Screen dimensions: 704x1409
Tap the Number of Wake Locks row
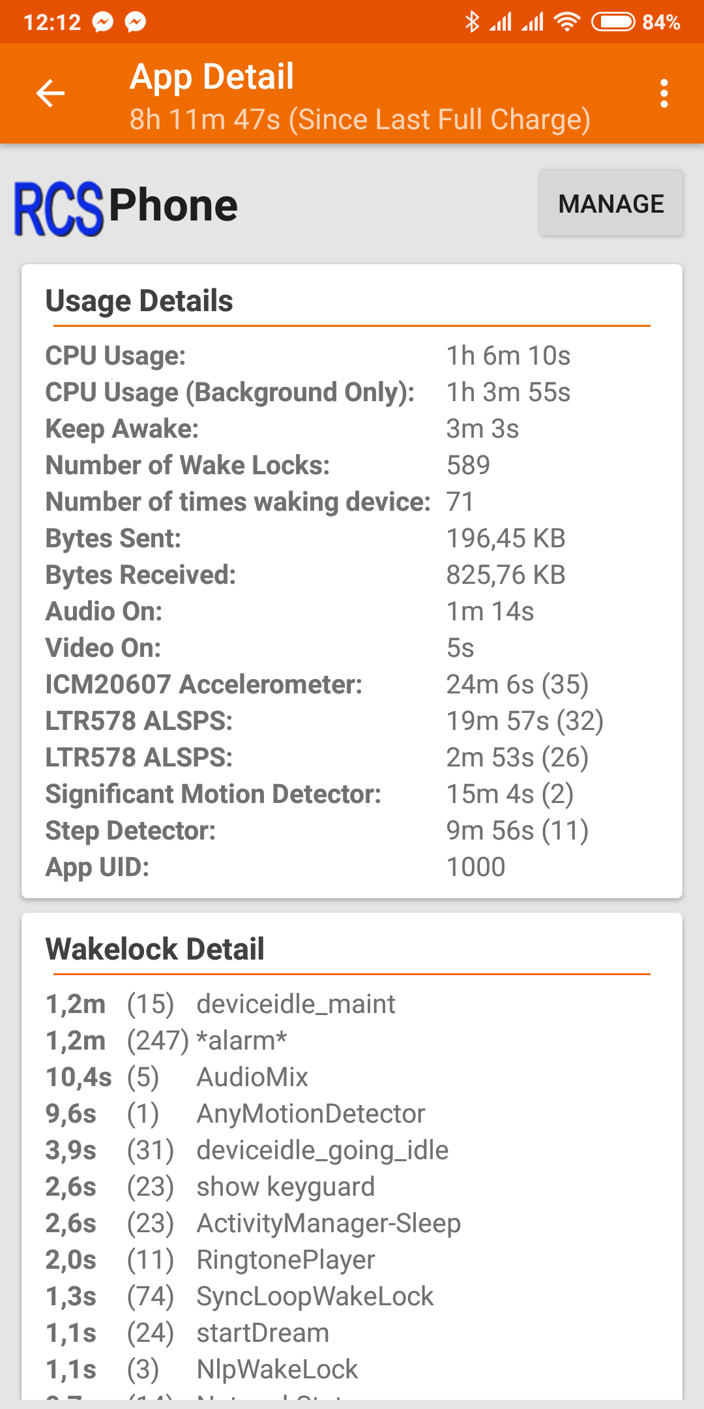[267, 466]
